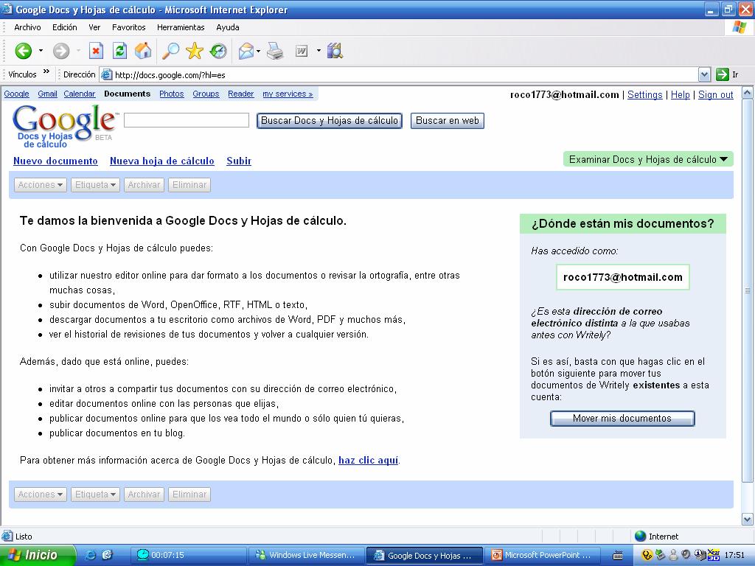This screenshot has height=566, width=755.
Task: Click the Sign out link
Action: pyautogui.click(x=715, y=95)
